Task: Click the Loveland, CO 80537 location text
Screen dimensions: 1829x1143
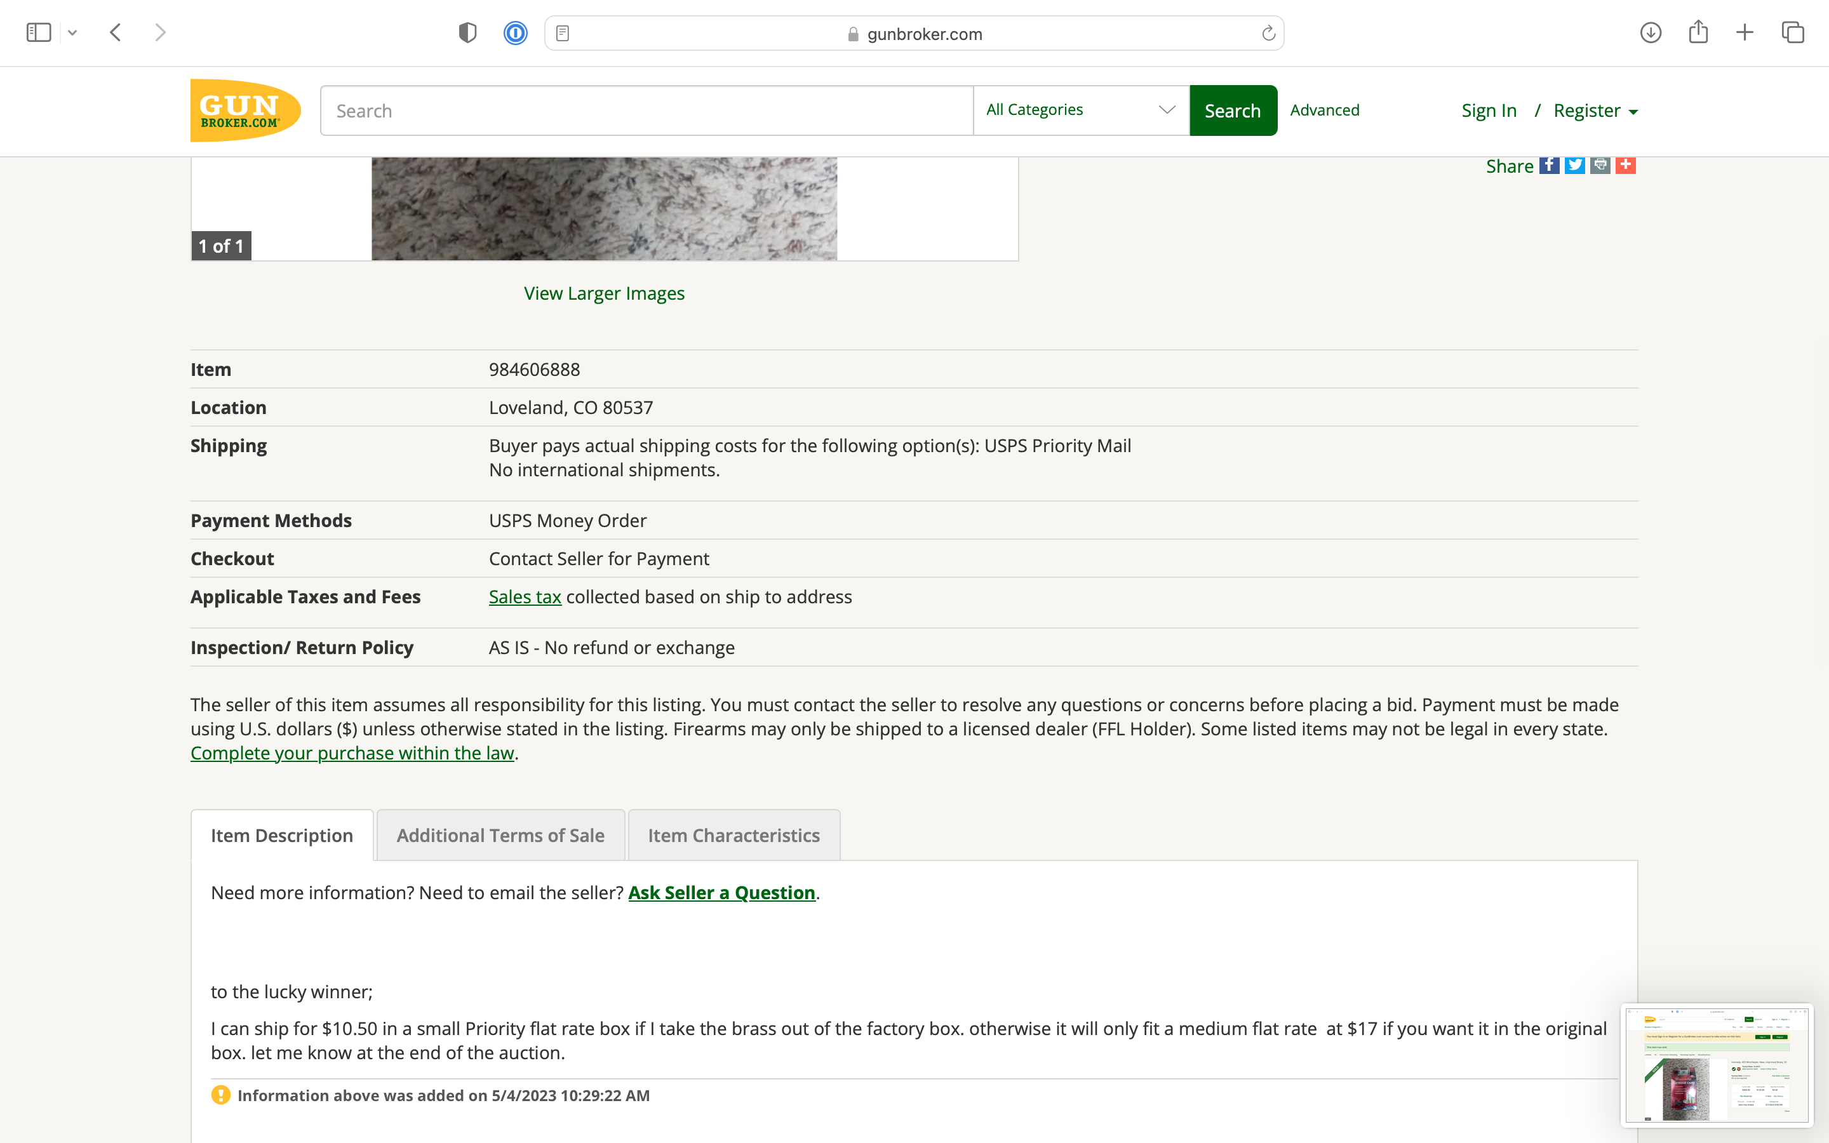Action: coord(571,408)
